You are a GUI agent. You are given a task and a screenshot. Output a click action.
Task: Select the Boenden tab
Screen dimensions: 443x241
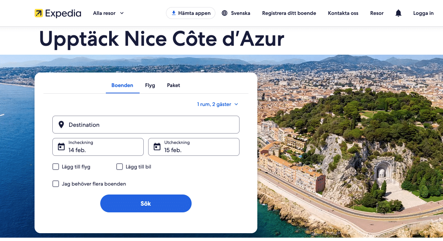[x=122, y=86]
